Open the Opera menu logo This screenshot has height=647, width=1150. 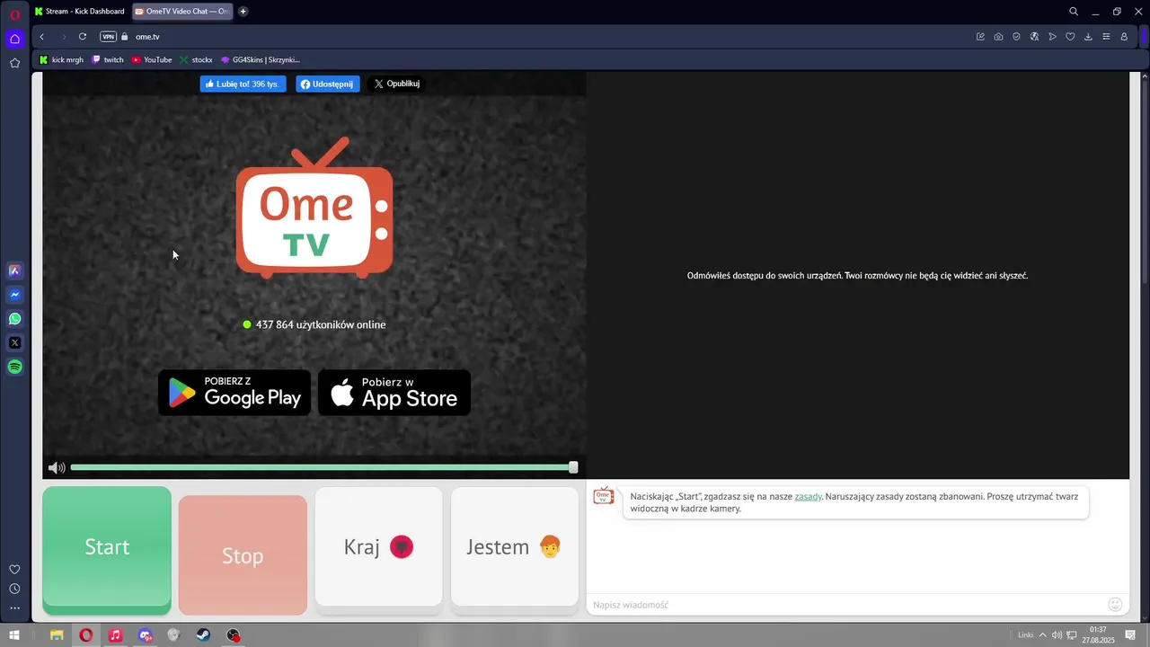(14, 14)
